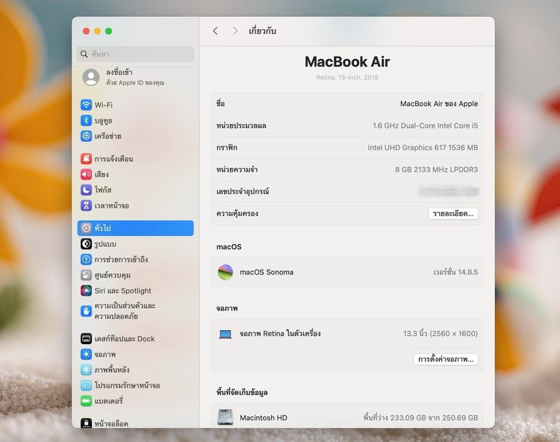This screenshot has width=560, height=442.
Task: Open Accessibility (การช่วยการเข้าถึง) icon
Action: pos(86,259)
